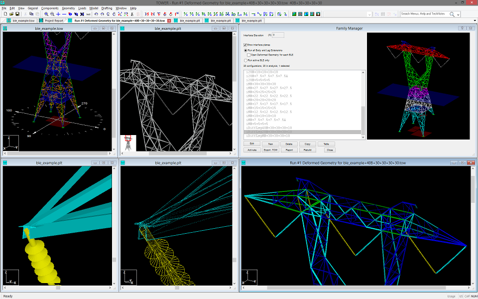Click the Rebuild button
This screenshot has height=299, width=478.
point(307,150)
